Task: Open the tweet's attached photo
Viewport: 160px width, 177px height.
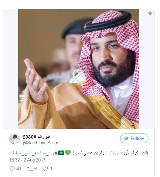Action: [x=79, y=69]
